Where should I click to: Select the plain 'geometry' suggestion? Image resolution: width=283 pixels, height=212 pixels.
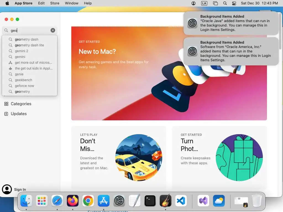(30, 91)
